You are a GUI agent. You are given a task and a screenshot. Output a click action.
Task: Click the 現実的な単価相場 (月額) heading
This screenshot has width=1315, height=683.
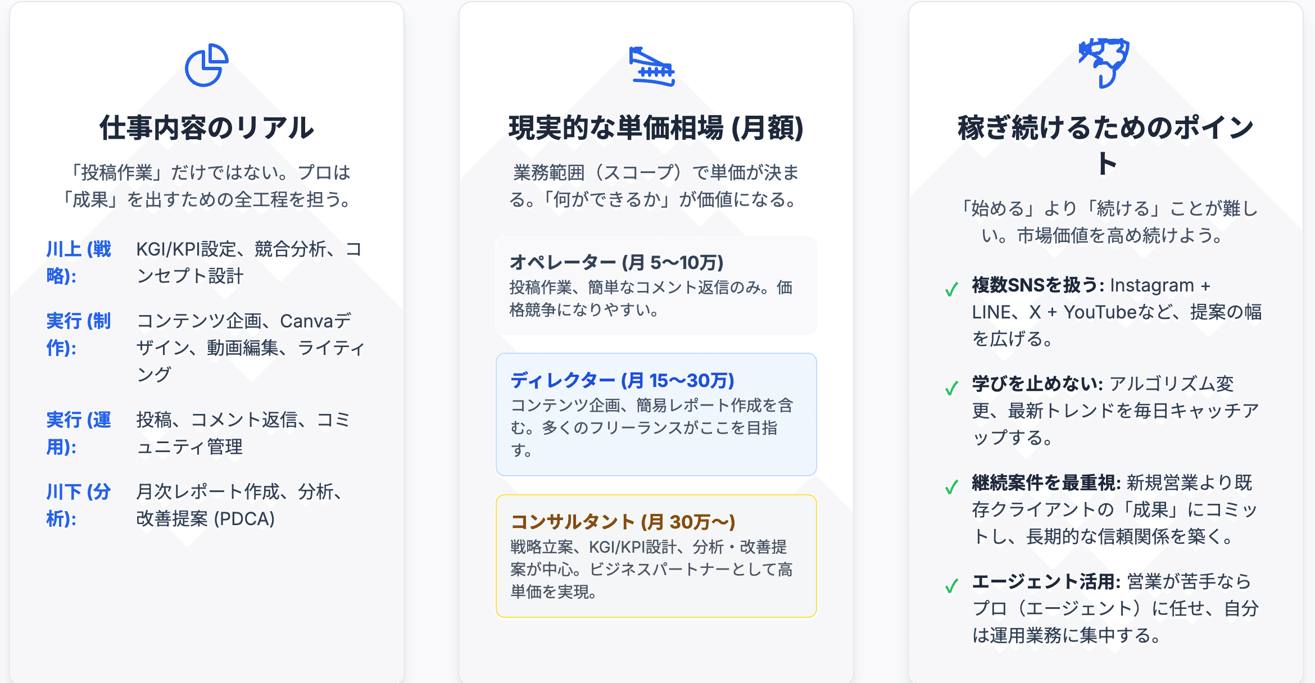(x=656, y=128)
